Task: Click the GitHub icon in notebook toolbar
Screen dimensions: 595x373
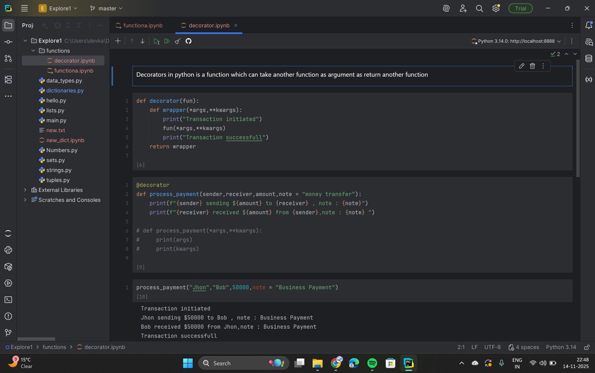Action: [x=188, y=41]
